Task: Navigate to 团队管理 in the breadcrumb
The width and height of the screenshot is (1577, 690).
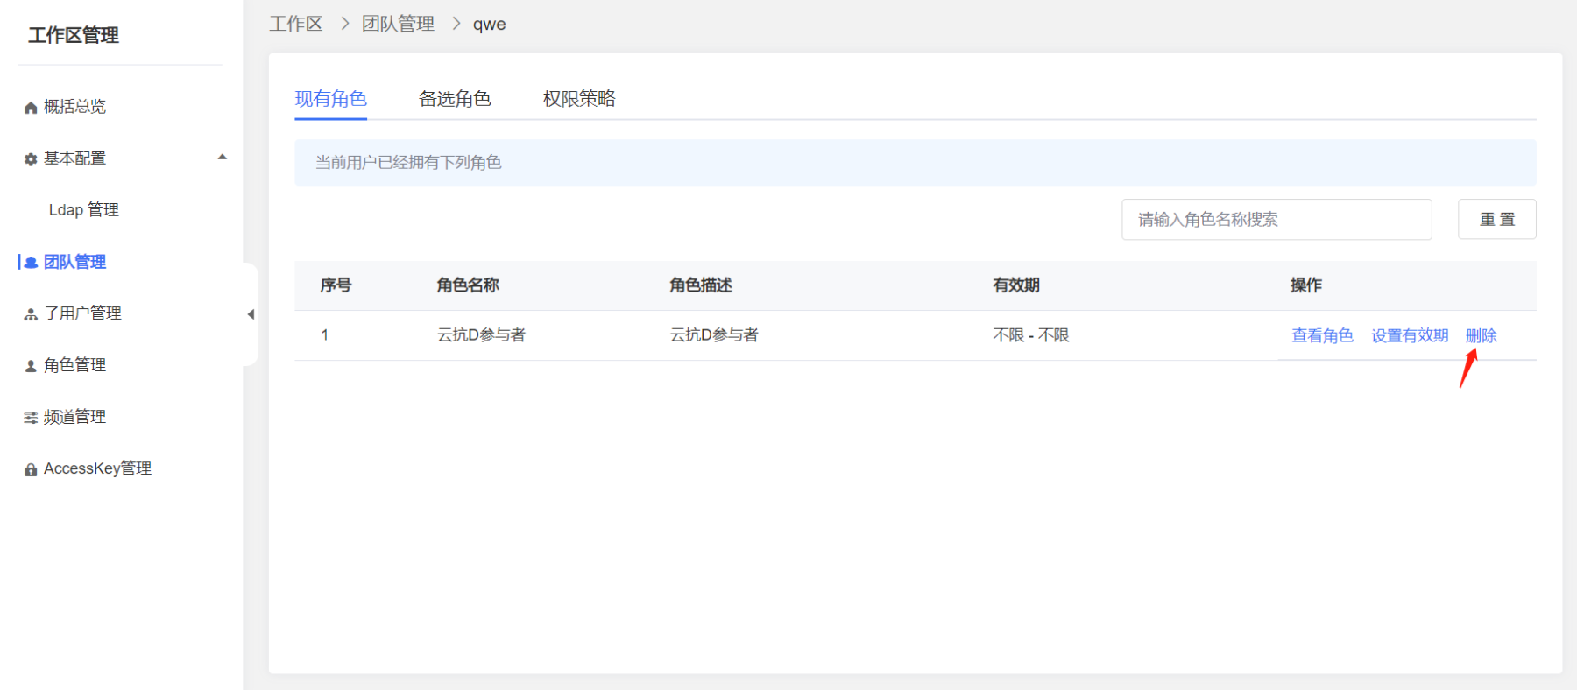Action: 398,24
